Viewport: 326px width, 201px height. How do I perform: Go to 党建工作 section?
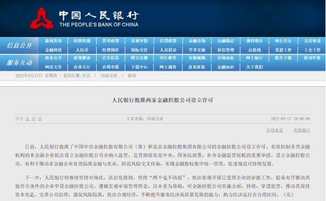coord(283,50)
